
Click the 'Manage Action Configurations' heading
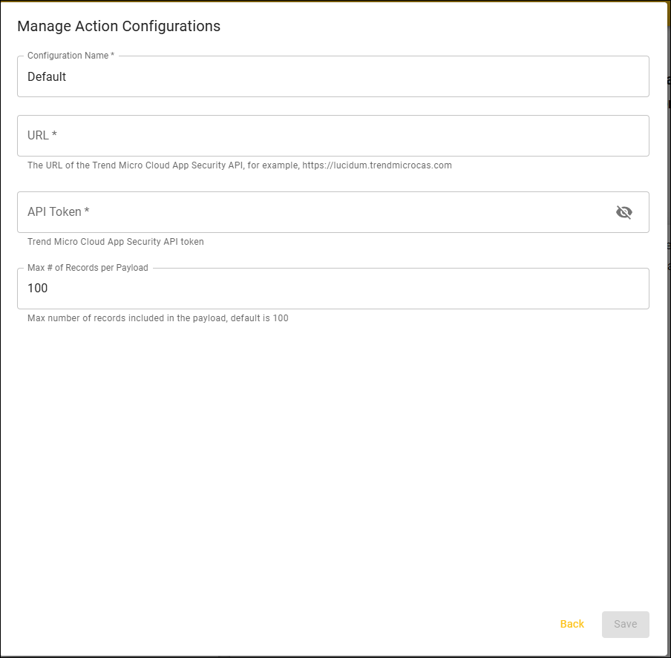[119, 26]
